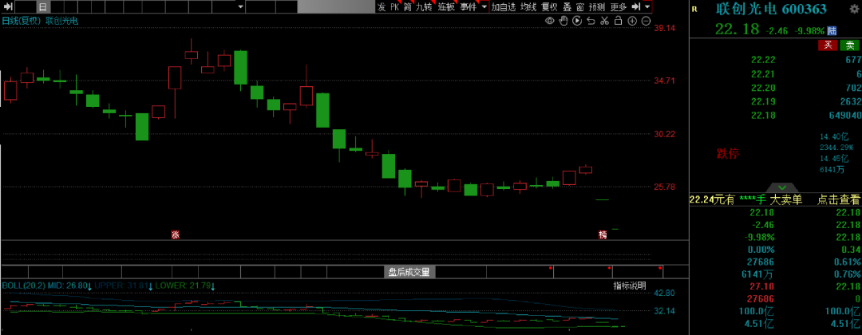The width and height of the screenshot is (862, 335).
Task: Open the 更多 more menu
Action: [618, 7]
